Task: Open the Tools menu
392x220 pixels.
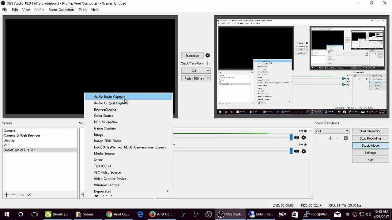Action: 83,10
